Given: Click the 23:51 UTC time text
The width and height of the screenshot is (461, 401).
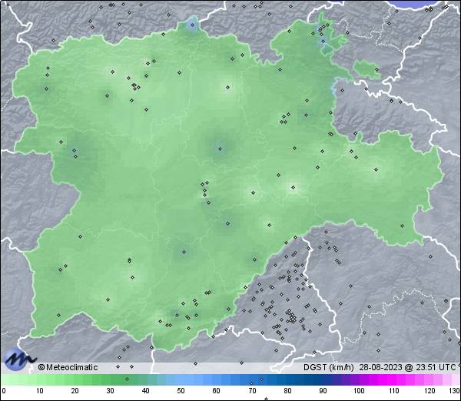Looking at the screenshot, I should [435, 367].
